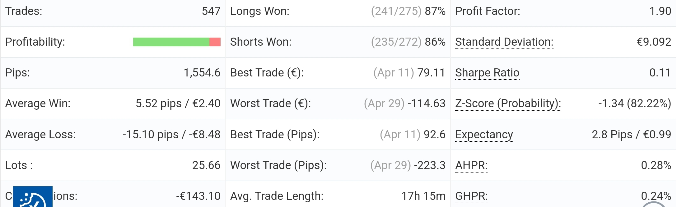Select the Z-Score (Probability) label
Viewport: 677px width, 207px height.
[x=508, y=103]
